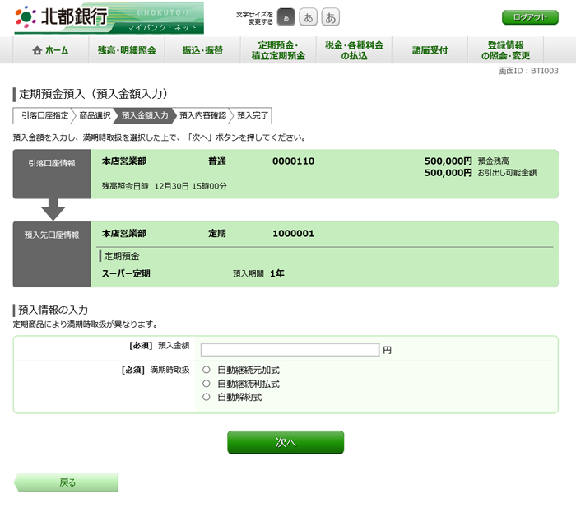Open the 諸届受付 menu
The image size is (576, 508).
430,50
